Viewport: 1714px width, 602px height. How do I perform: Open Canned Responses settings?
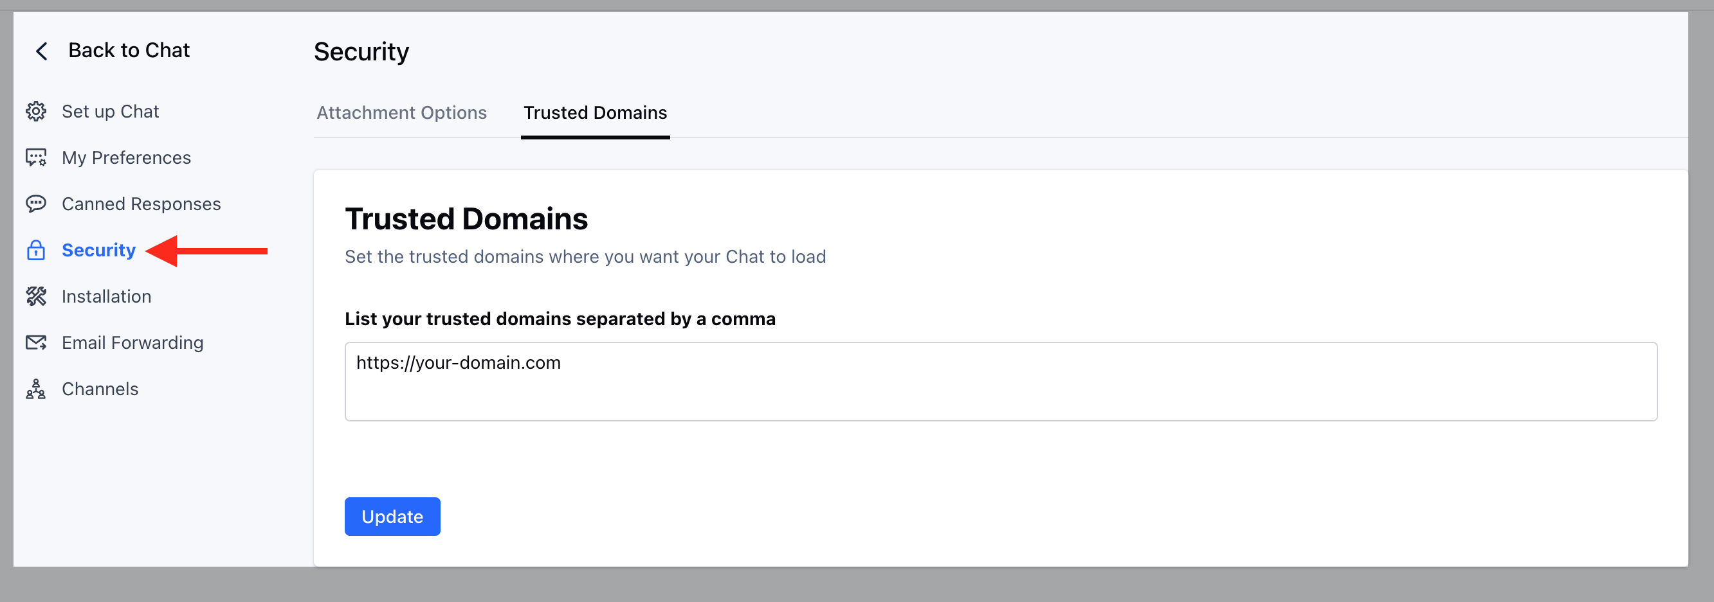click(x=141, y=203)
